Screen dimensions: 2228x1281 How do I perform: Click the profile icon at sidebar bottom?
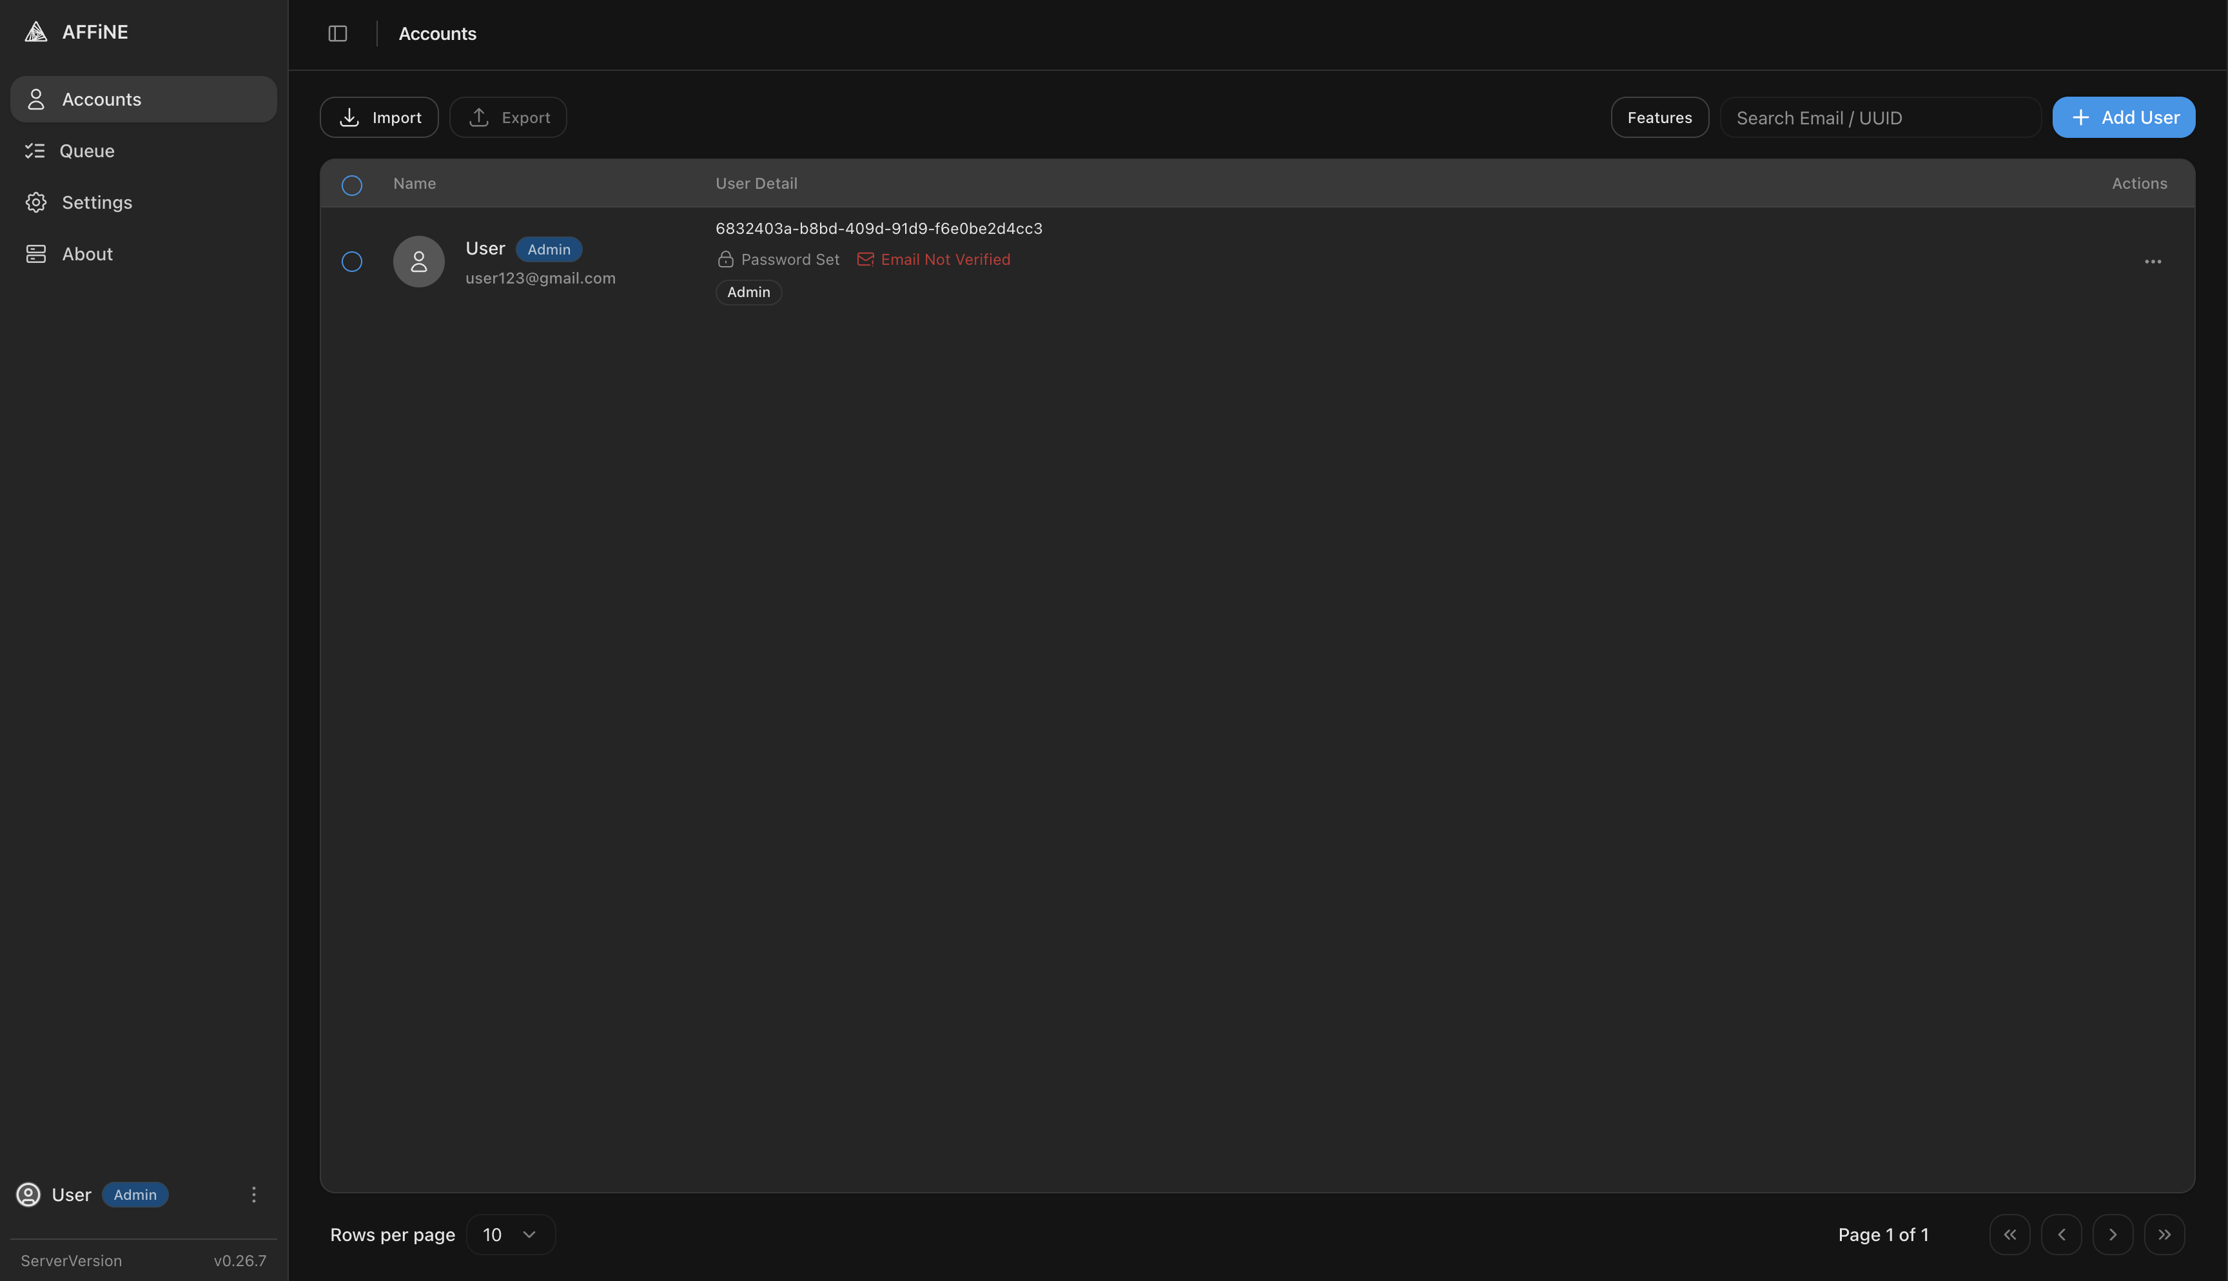click(x=28, y=1194)
